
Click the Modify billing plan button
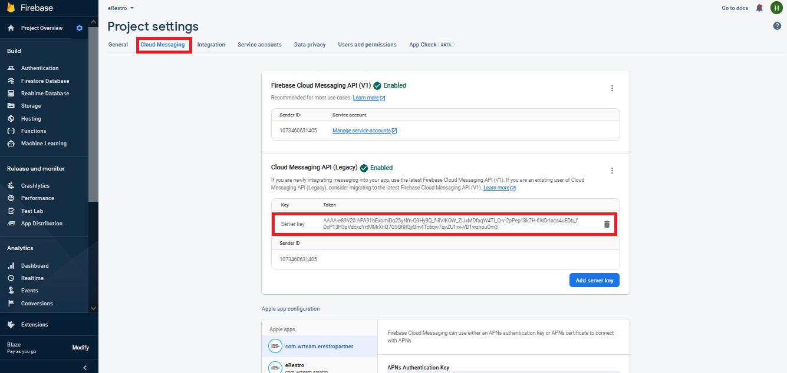[x=80, y=348]
